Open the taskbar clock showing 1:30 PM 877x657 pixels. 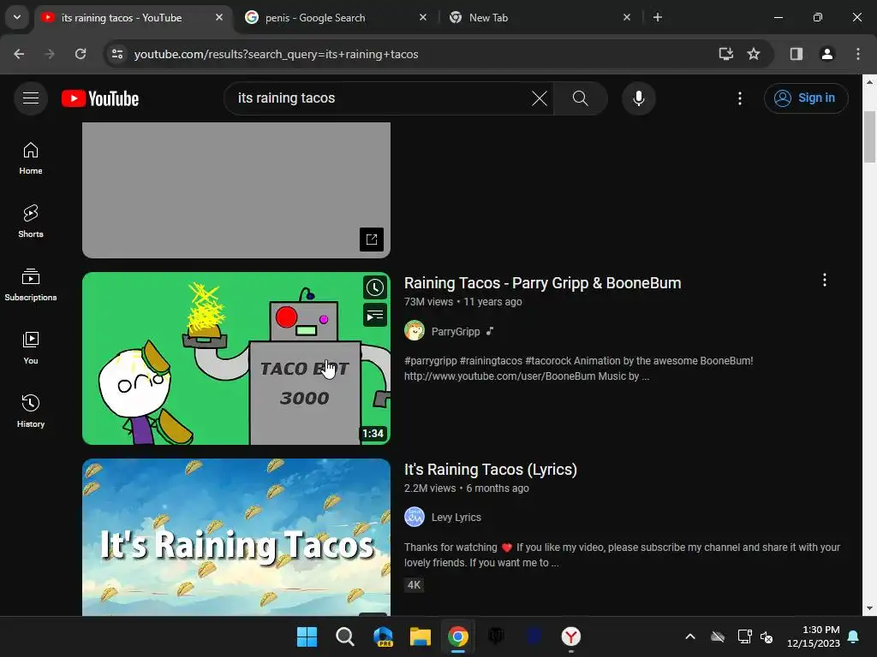(814, 636)
